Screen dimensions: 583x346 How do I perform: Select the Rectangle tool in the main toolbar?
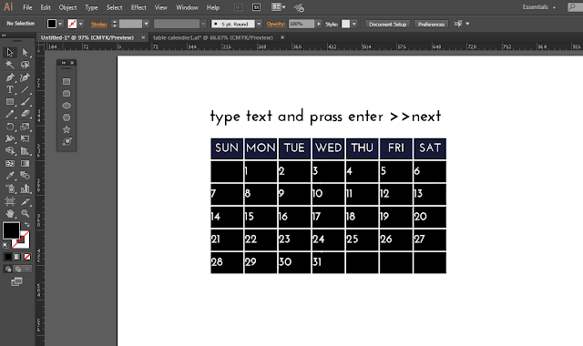tap(10, 102)
